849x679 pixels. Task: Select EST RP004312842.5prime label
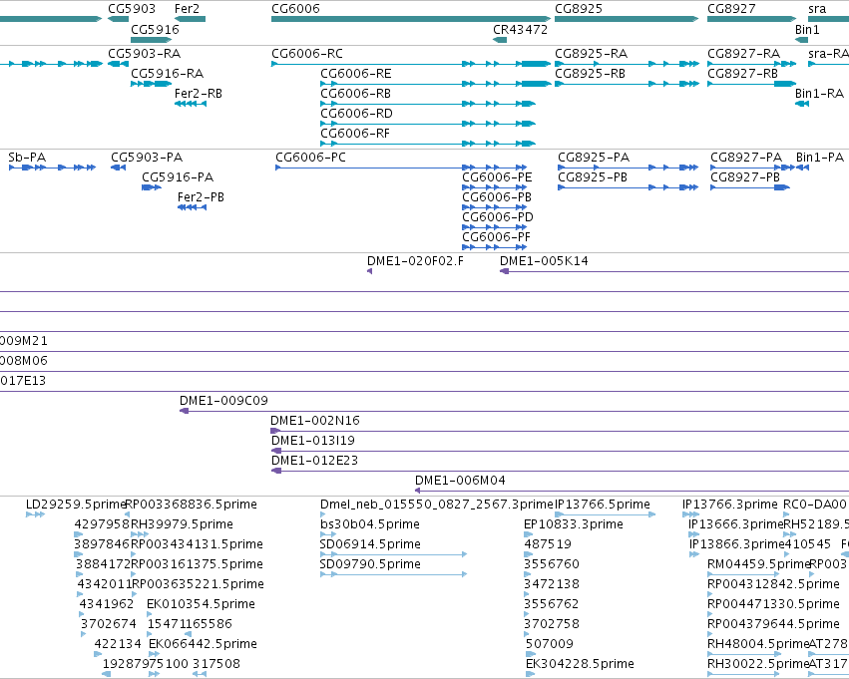[773, 585]
